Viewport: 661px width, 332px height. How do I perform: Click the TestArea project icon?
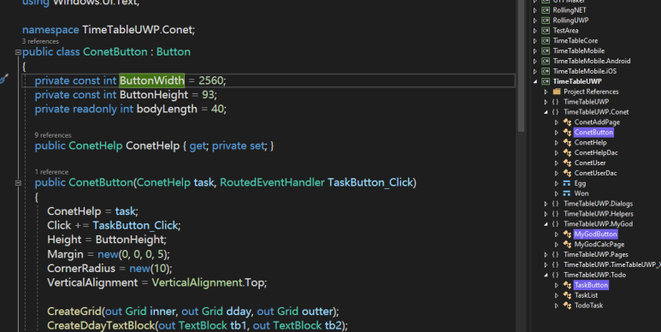click(546, 30)
